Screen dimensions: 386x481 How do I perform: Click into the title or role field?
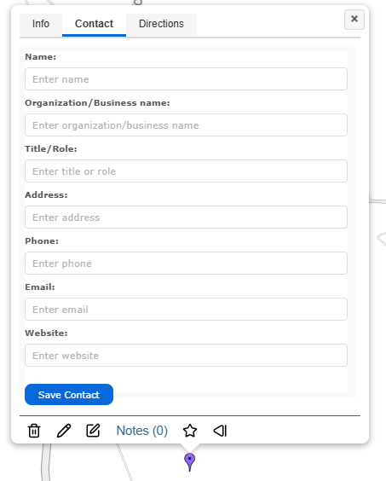click(186, 171)
